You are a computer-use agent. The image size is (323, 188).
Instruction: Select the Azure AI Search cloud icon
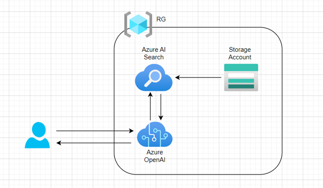pos(154,77)
